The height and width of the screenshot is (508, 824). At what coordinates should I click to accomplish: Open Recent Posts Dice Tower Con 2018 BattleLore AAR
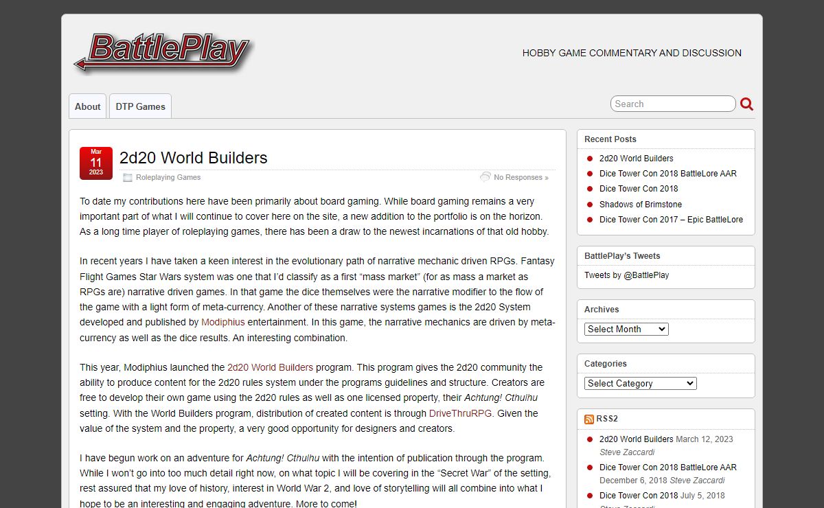pyautogui.click(x=668, y=173)
